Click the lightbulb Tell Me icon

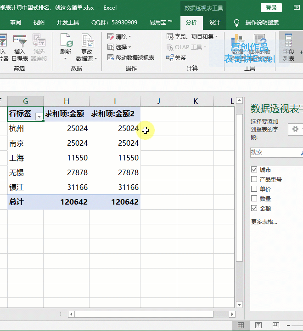(x=236, y=23)
